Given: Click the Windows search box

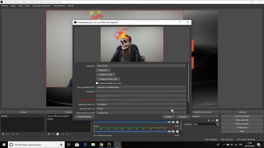Looking at the screenshot, I should 36,145.
